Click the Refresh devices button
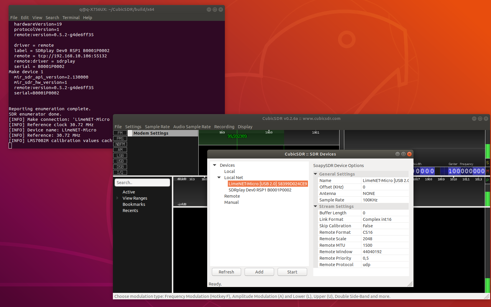Viewport: 491px width, 307px height. [x=226, y=272]
